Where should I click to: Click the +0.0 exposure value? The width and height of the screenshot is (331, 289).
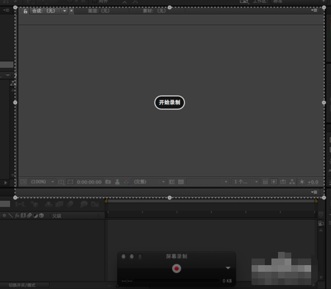point(313,182)
